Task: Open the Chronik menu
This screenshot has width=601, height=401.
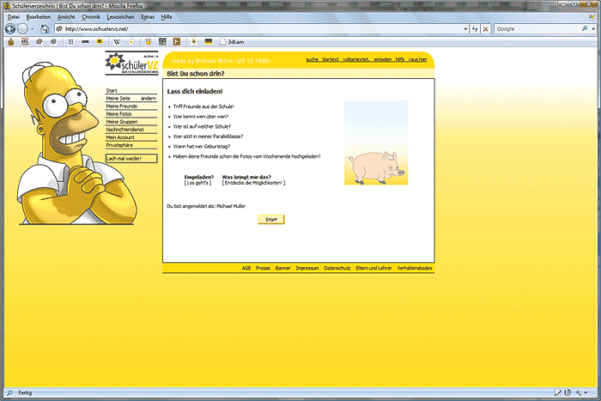Action: coord(91,17)
